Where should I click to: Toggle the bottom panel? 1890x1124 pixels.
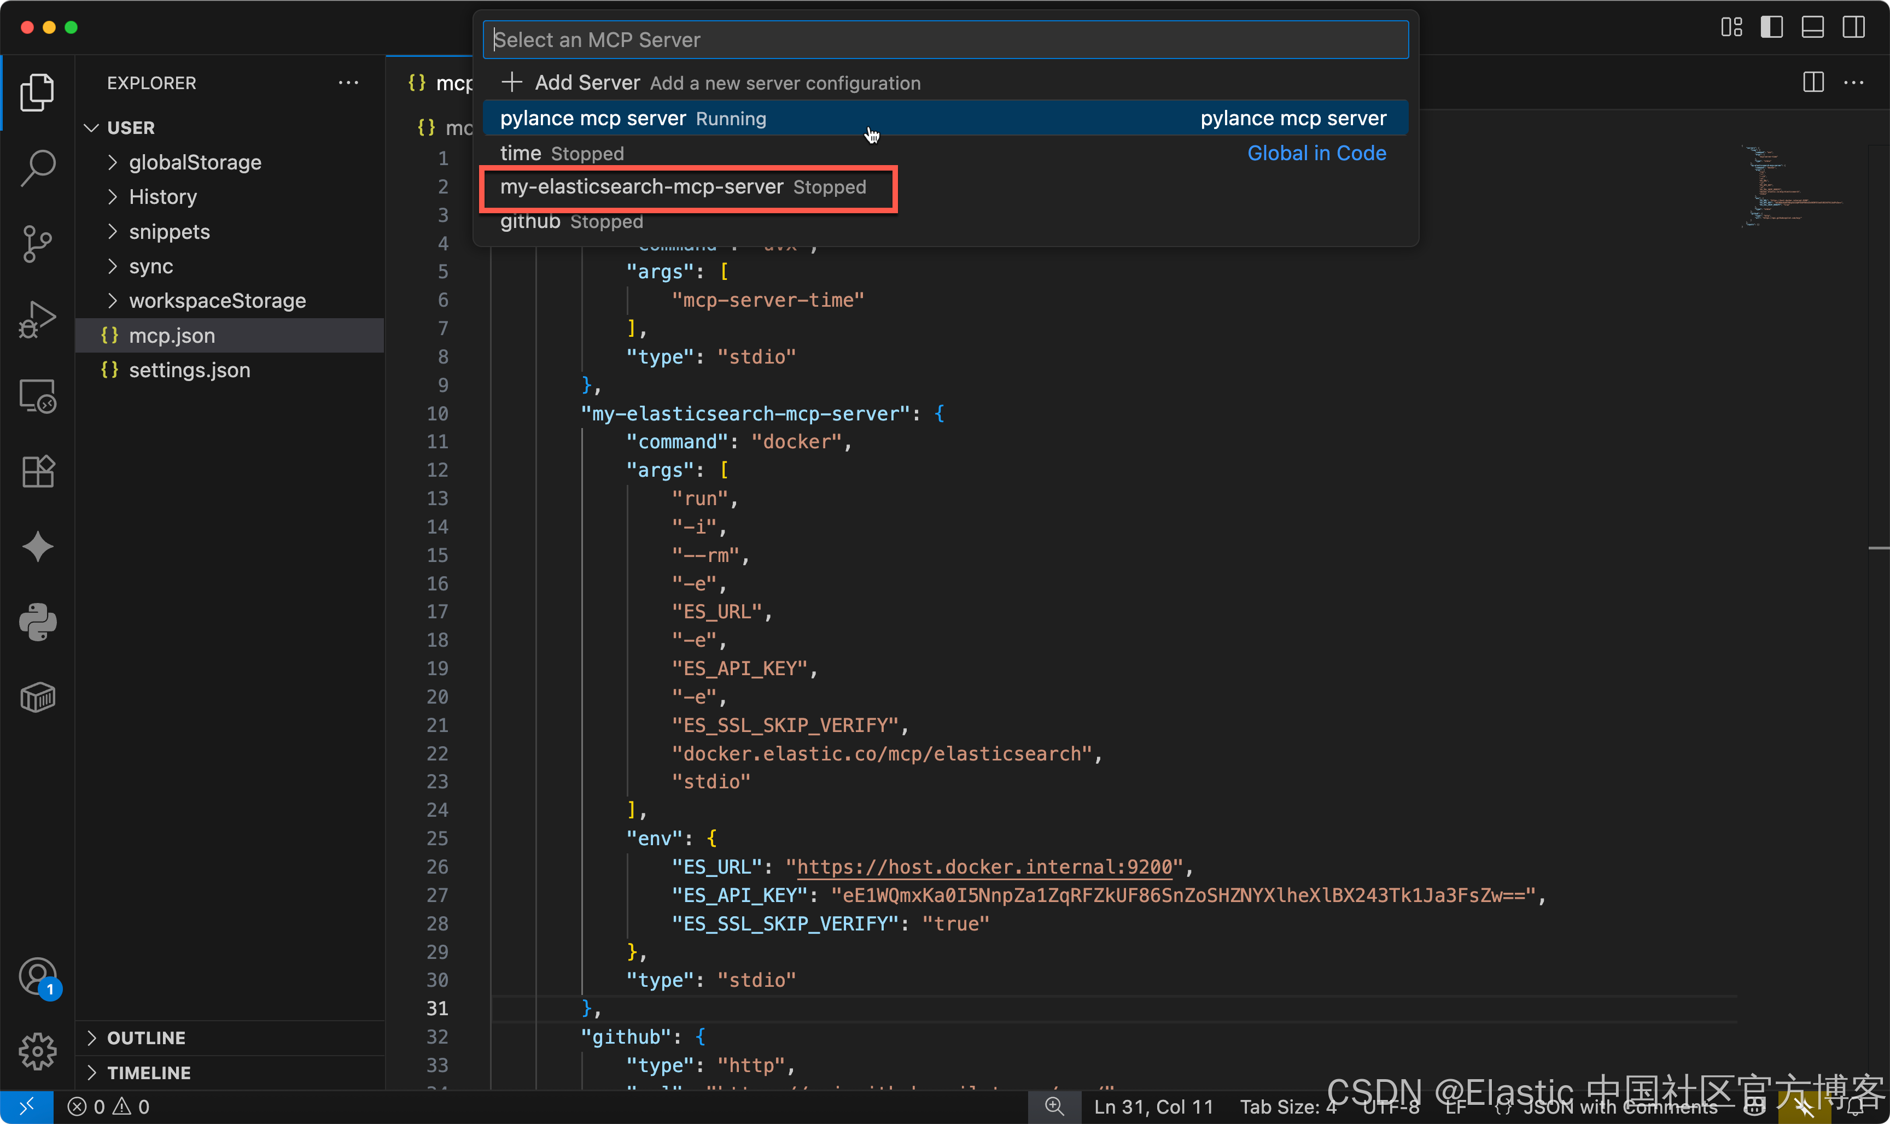click(x=1812, y=27)
